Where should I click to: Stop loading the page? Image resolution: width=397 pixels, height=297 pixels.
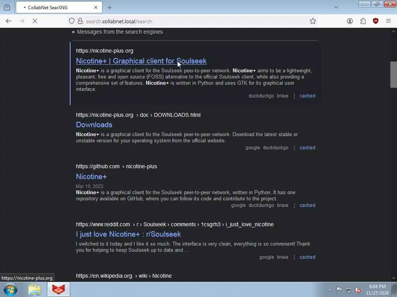point(35,21)
